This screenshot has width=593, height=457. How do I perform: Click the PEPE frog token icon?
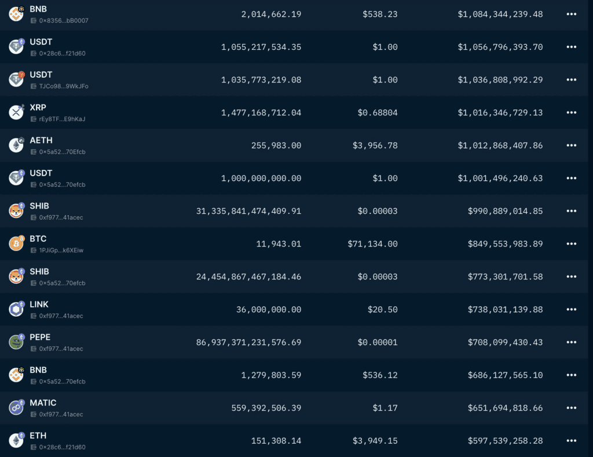pos(16,342)
